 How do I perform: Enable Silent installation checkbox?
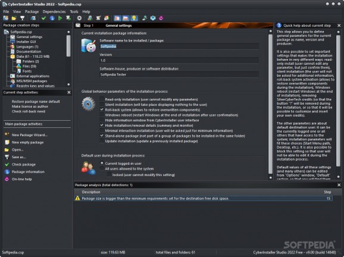[x=102, y=105]
